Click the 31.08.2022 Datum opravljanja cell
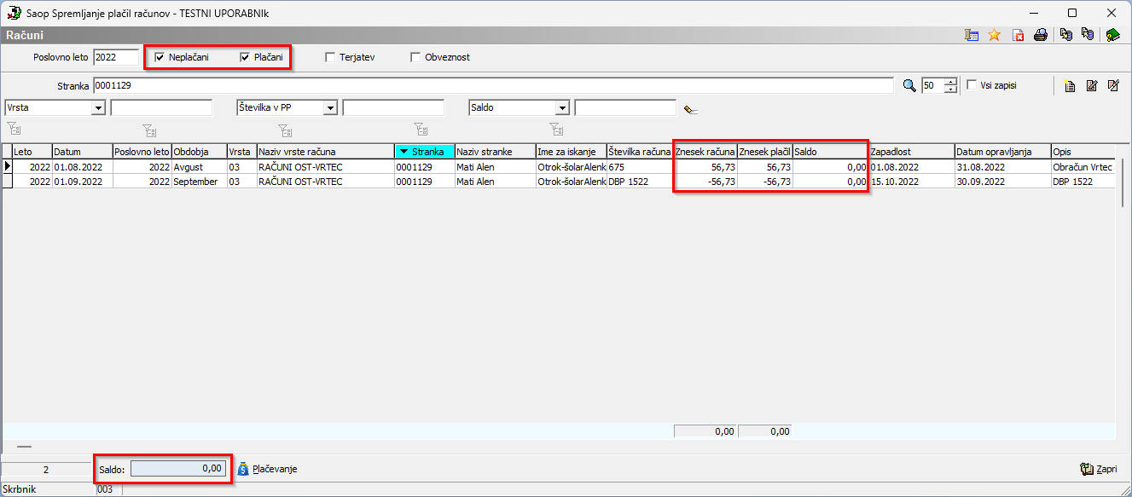The width and height of the screenshot is (1132, 497). tap(1002, 167)
